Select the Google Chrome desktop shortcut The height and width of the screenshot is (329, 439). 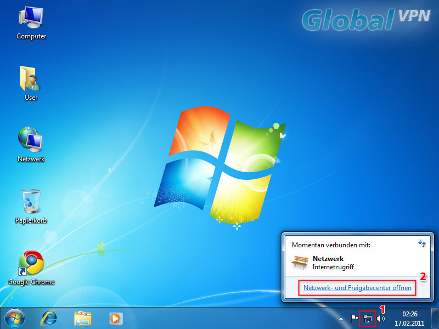31,265
